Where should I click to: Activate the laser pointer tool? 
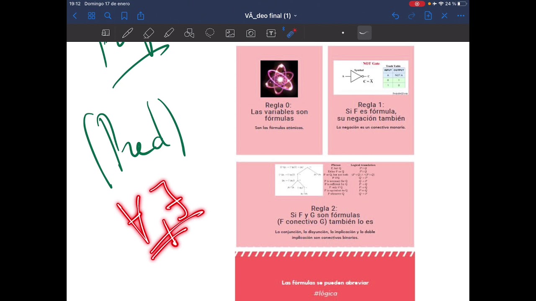point(292,33)
